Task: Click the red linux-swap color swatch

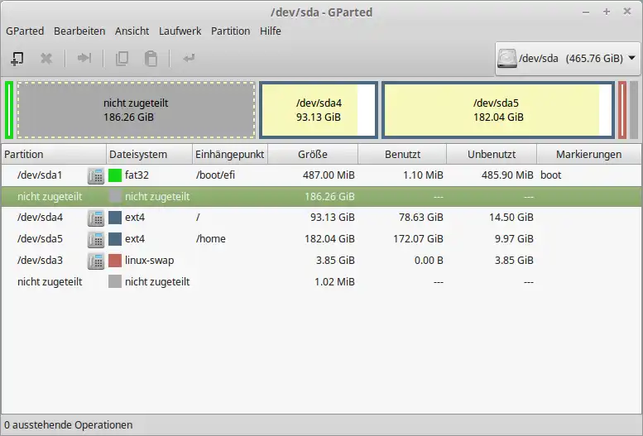Action: click(x=115, y=261)
